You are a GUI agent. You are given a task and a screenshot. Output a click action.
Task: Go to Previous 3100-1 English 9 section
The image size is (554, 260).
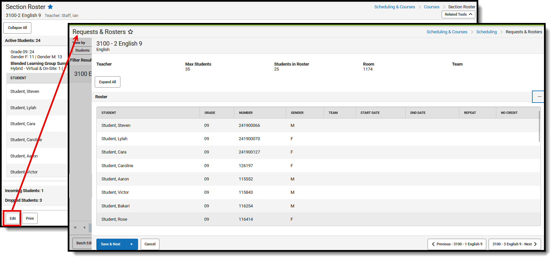(x=457, y=244)
